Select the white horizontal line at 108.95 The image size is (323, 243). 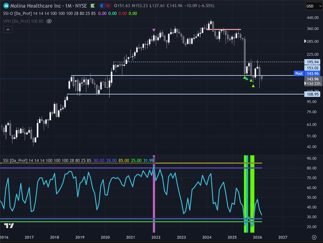tap(185, 94)
